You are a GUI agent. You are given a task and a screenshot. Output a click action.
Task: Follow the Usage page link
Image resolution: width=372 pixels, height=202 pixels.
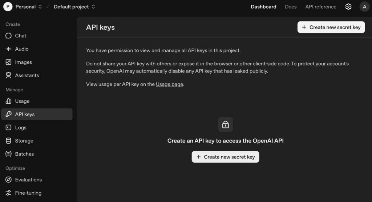click(169, 84)
